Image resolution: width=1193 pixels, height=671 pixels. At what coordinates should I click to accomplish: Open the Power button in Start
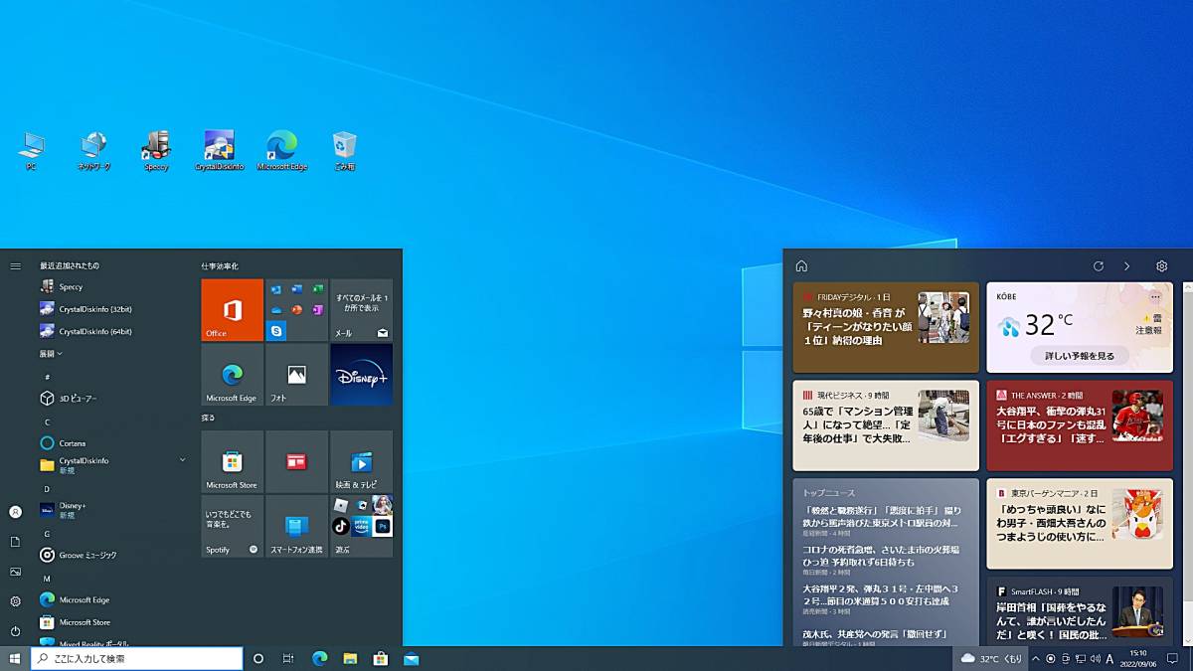coord(15,631)
